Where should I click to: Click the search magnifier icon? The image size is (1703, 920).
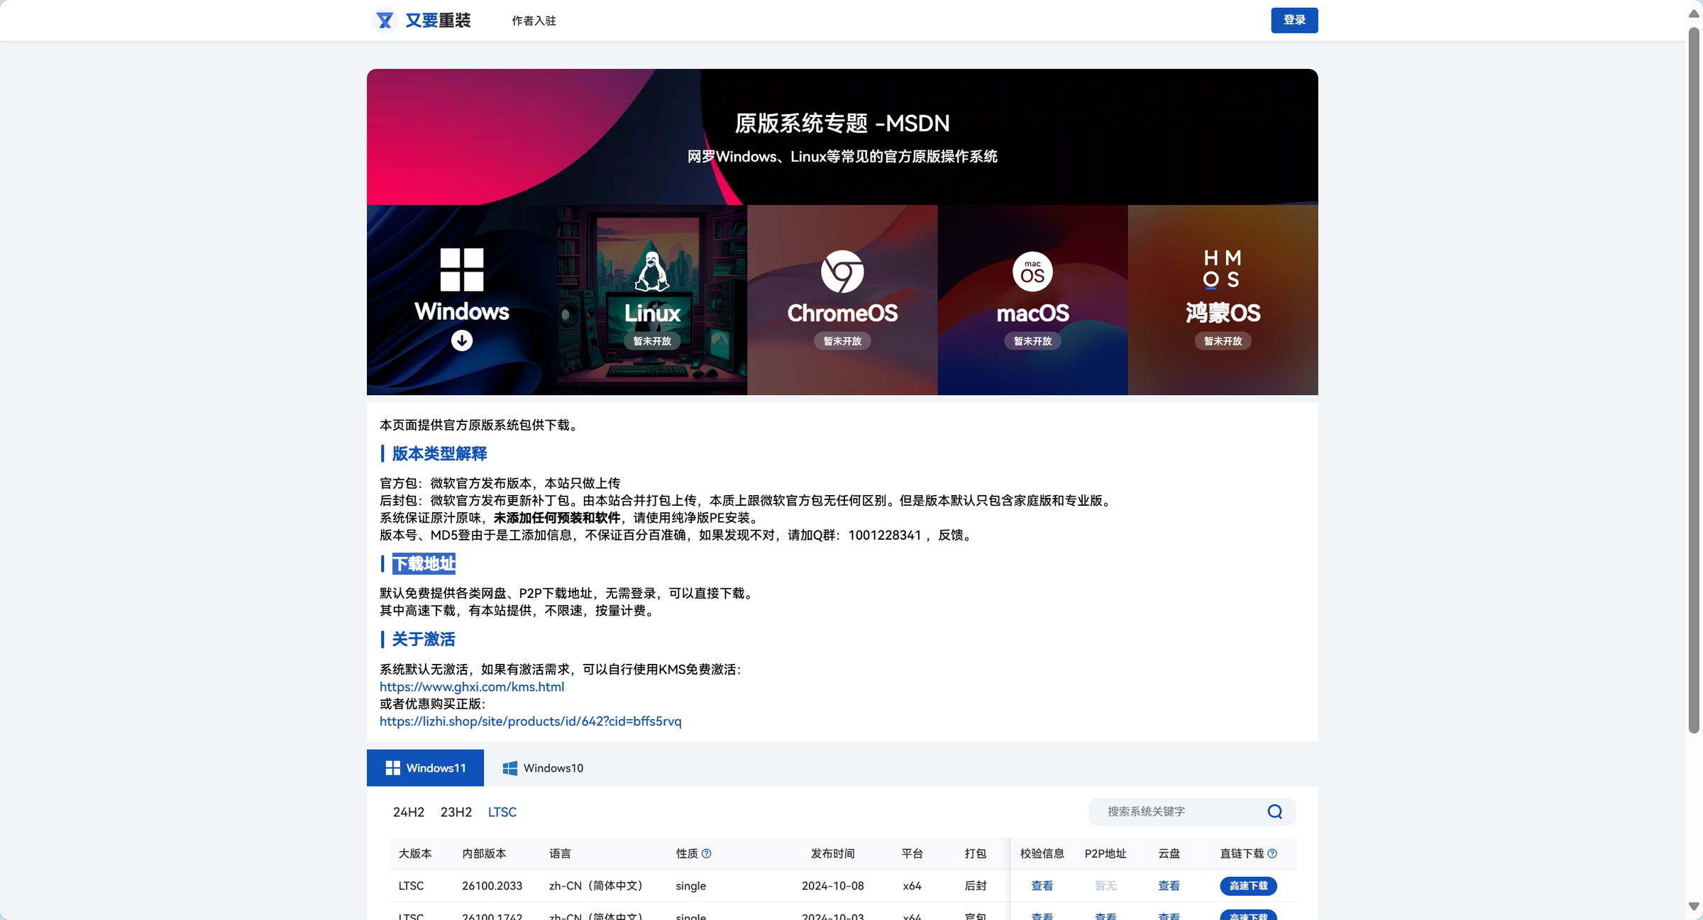point(1274,811)
